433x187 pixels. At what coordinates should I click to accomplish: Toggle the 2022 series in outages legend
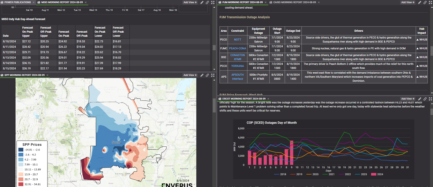(345, 174)
